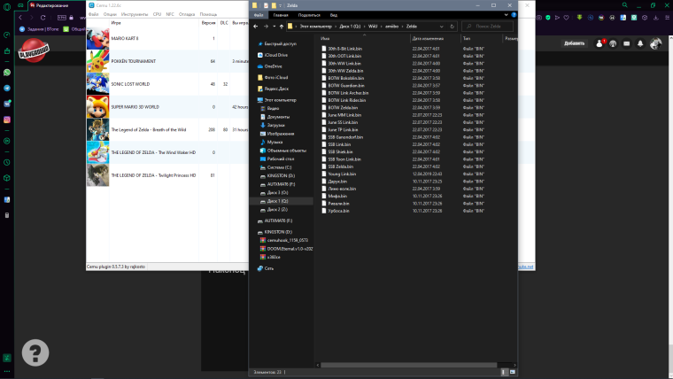Click amiibo in the address breadcrumb
The width and height of the screenshot is (673, 379).
391,27
